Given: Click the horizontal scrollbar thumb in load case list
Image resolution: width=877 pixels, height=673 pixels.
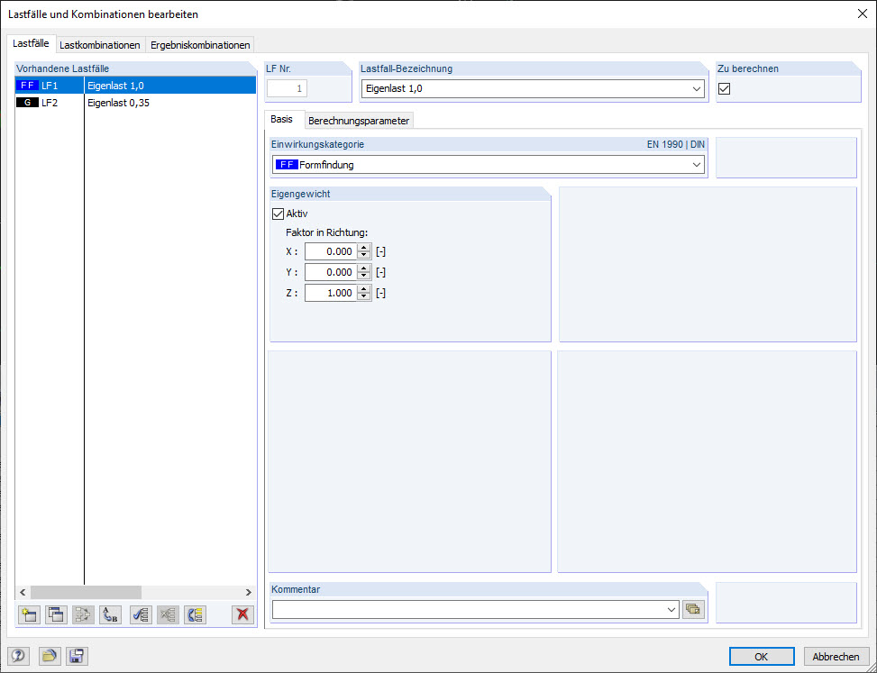Looking at the screenshot, I should click(87, 592).
